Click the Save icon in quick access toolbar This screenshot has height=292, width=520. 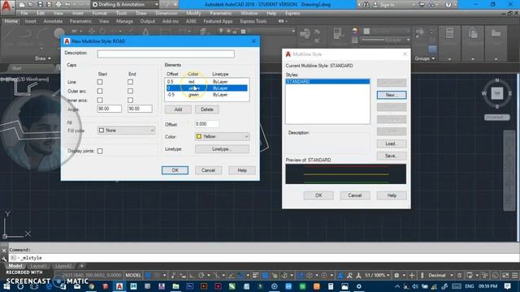coord(40,5)
